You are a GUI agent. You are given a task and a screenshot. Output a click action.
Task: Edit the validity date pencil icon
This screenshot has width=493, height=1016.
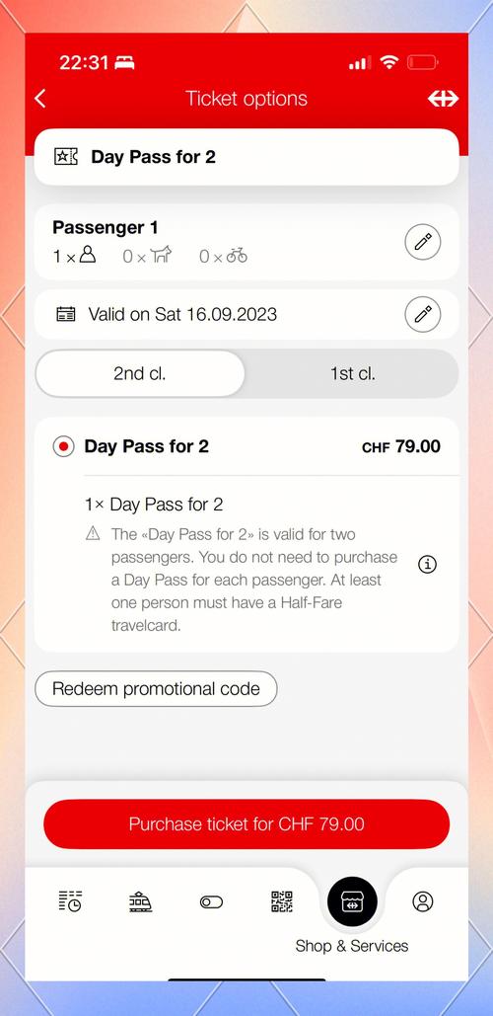click(422, 315)
